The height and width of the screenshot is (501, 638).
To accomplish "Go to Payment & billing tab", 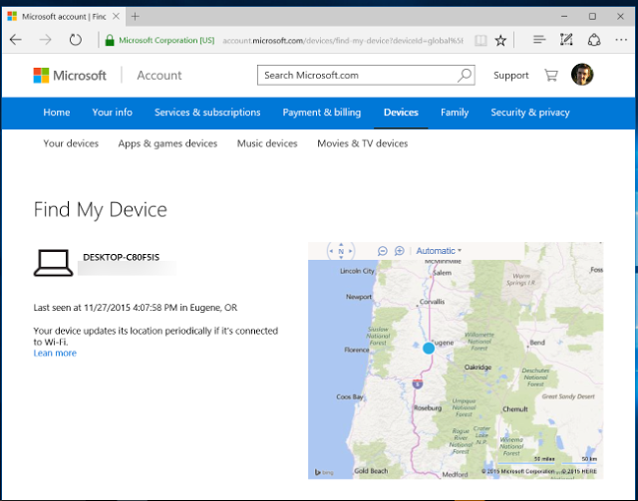I will [x=322, y=113].
